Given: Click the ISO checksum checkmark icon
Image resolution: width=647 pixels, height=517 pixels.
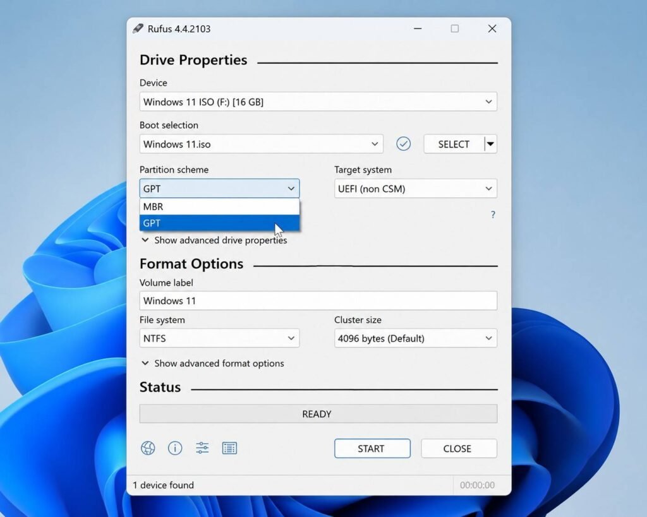Looking at the screenshot, I should coord(403,144).
